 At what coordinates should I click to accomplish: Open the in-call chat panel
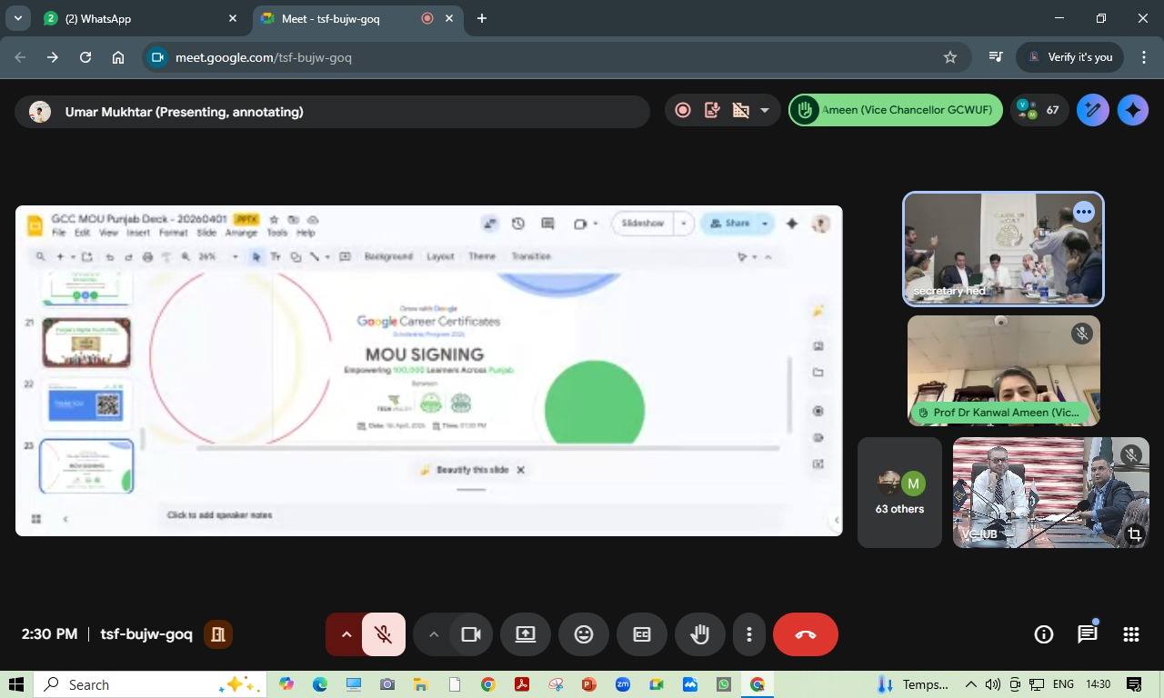click(x=1087, y=634)
